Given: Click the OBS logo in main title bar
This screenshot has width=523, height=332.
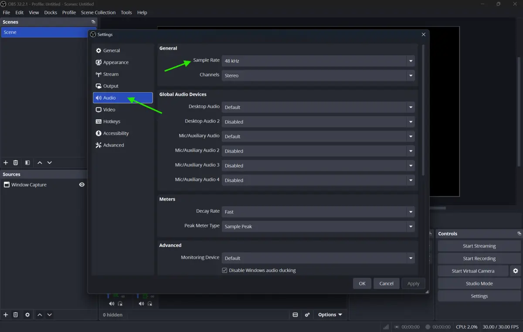Looking at the screenshot, I should [3, 4].
